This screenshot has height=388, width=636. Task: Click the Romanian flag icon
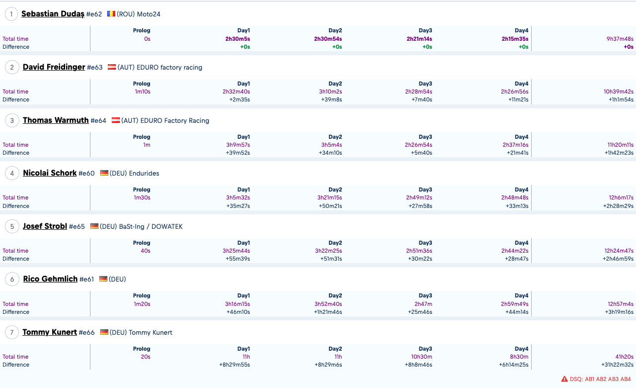coord(111,14)
